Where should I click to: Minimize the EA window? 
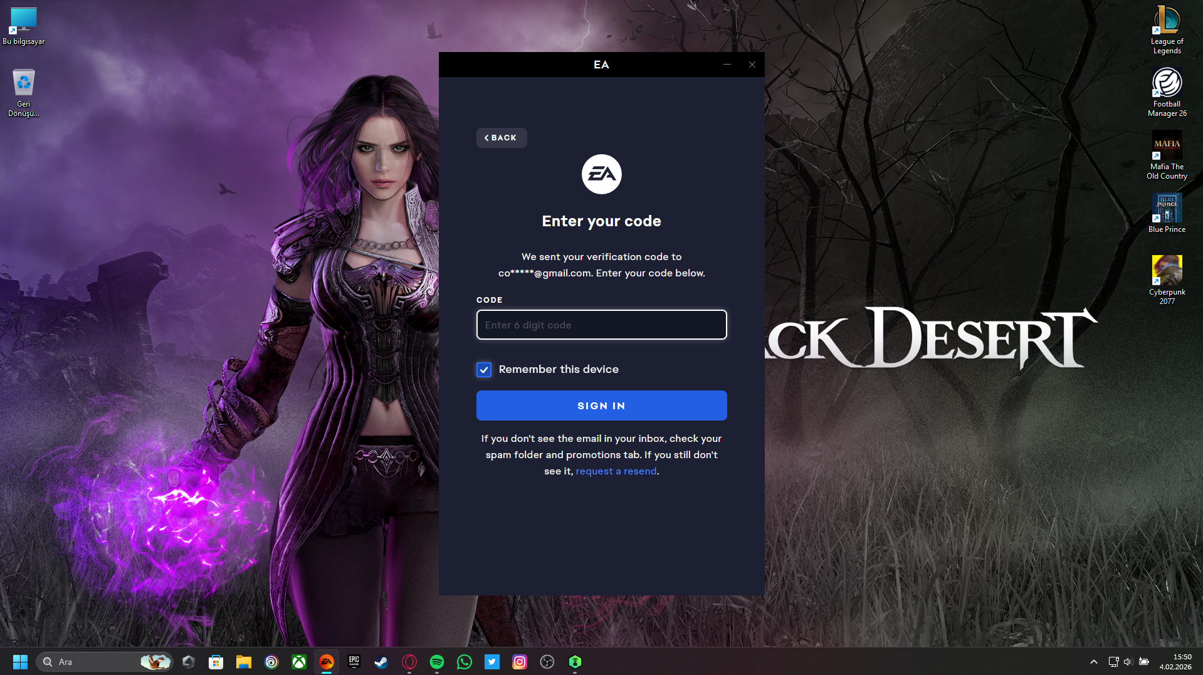pyautogui.click(x=727, y=65)
